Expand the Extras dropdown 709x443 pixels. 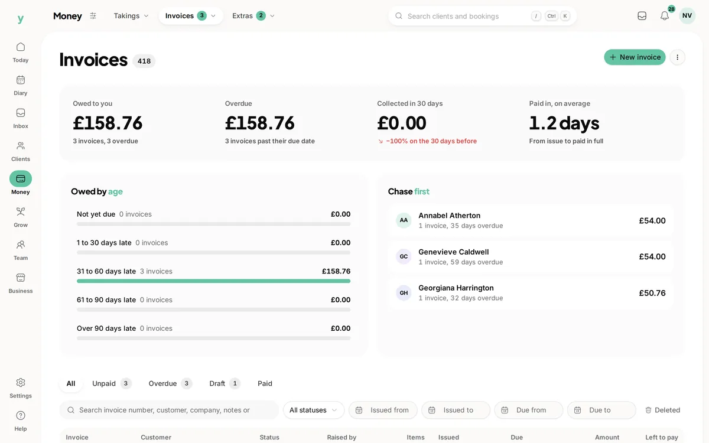tap(253, 16)
